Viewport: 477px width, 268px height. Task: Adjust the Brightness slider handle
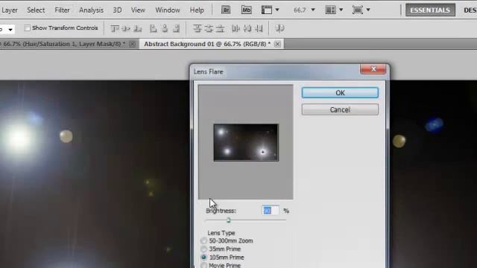(229, 220)
